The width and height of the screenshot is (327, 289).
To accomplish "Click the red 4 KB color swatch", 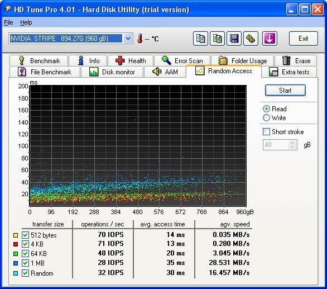I will (x=16, y=244).
